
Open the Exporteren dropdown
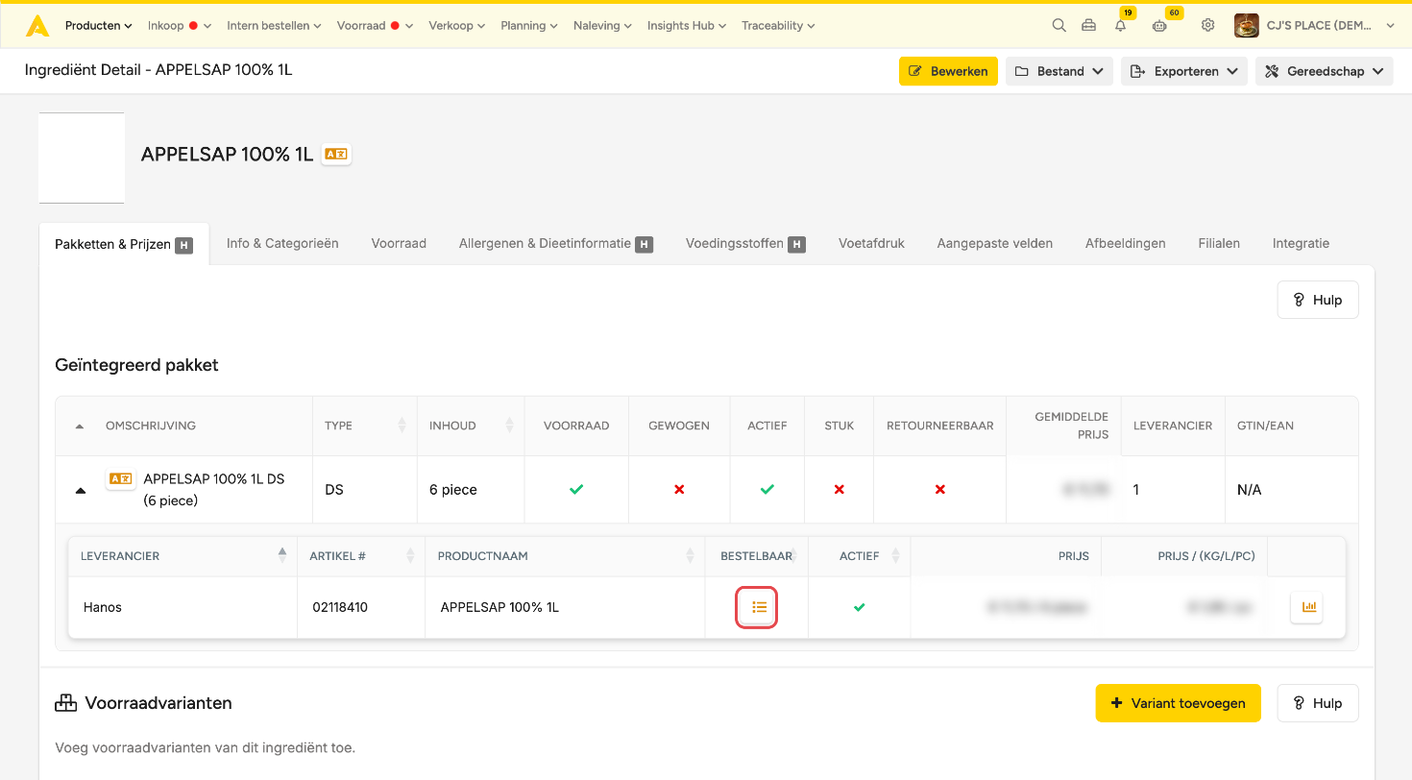click(1184, 71)
